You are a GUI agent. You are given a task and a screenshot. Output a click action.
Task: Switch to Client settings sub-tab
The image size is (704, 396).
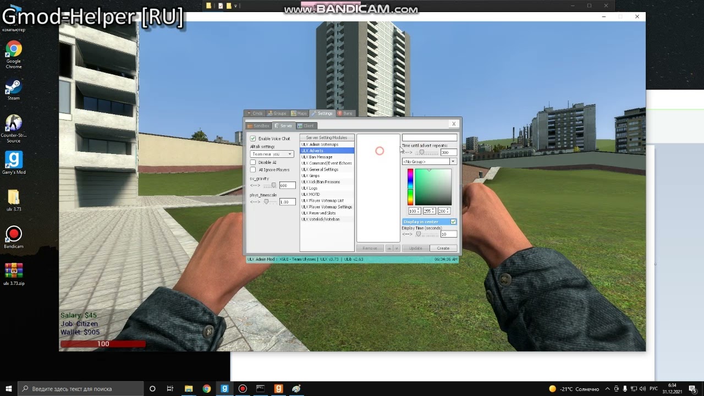click(306, 126)
